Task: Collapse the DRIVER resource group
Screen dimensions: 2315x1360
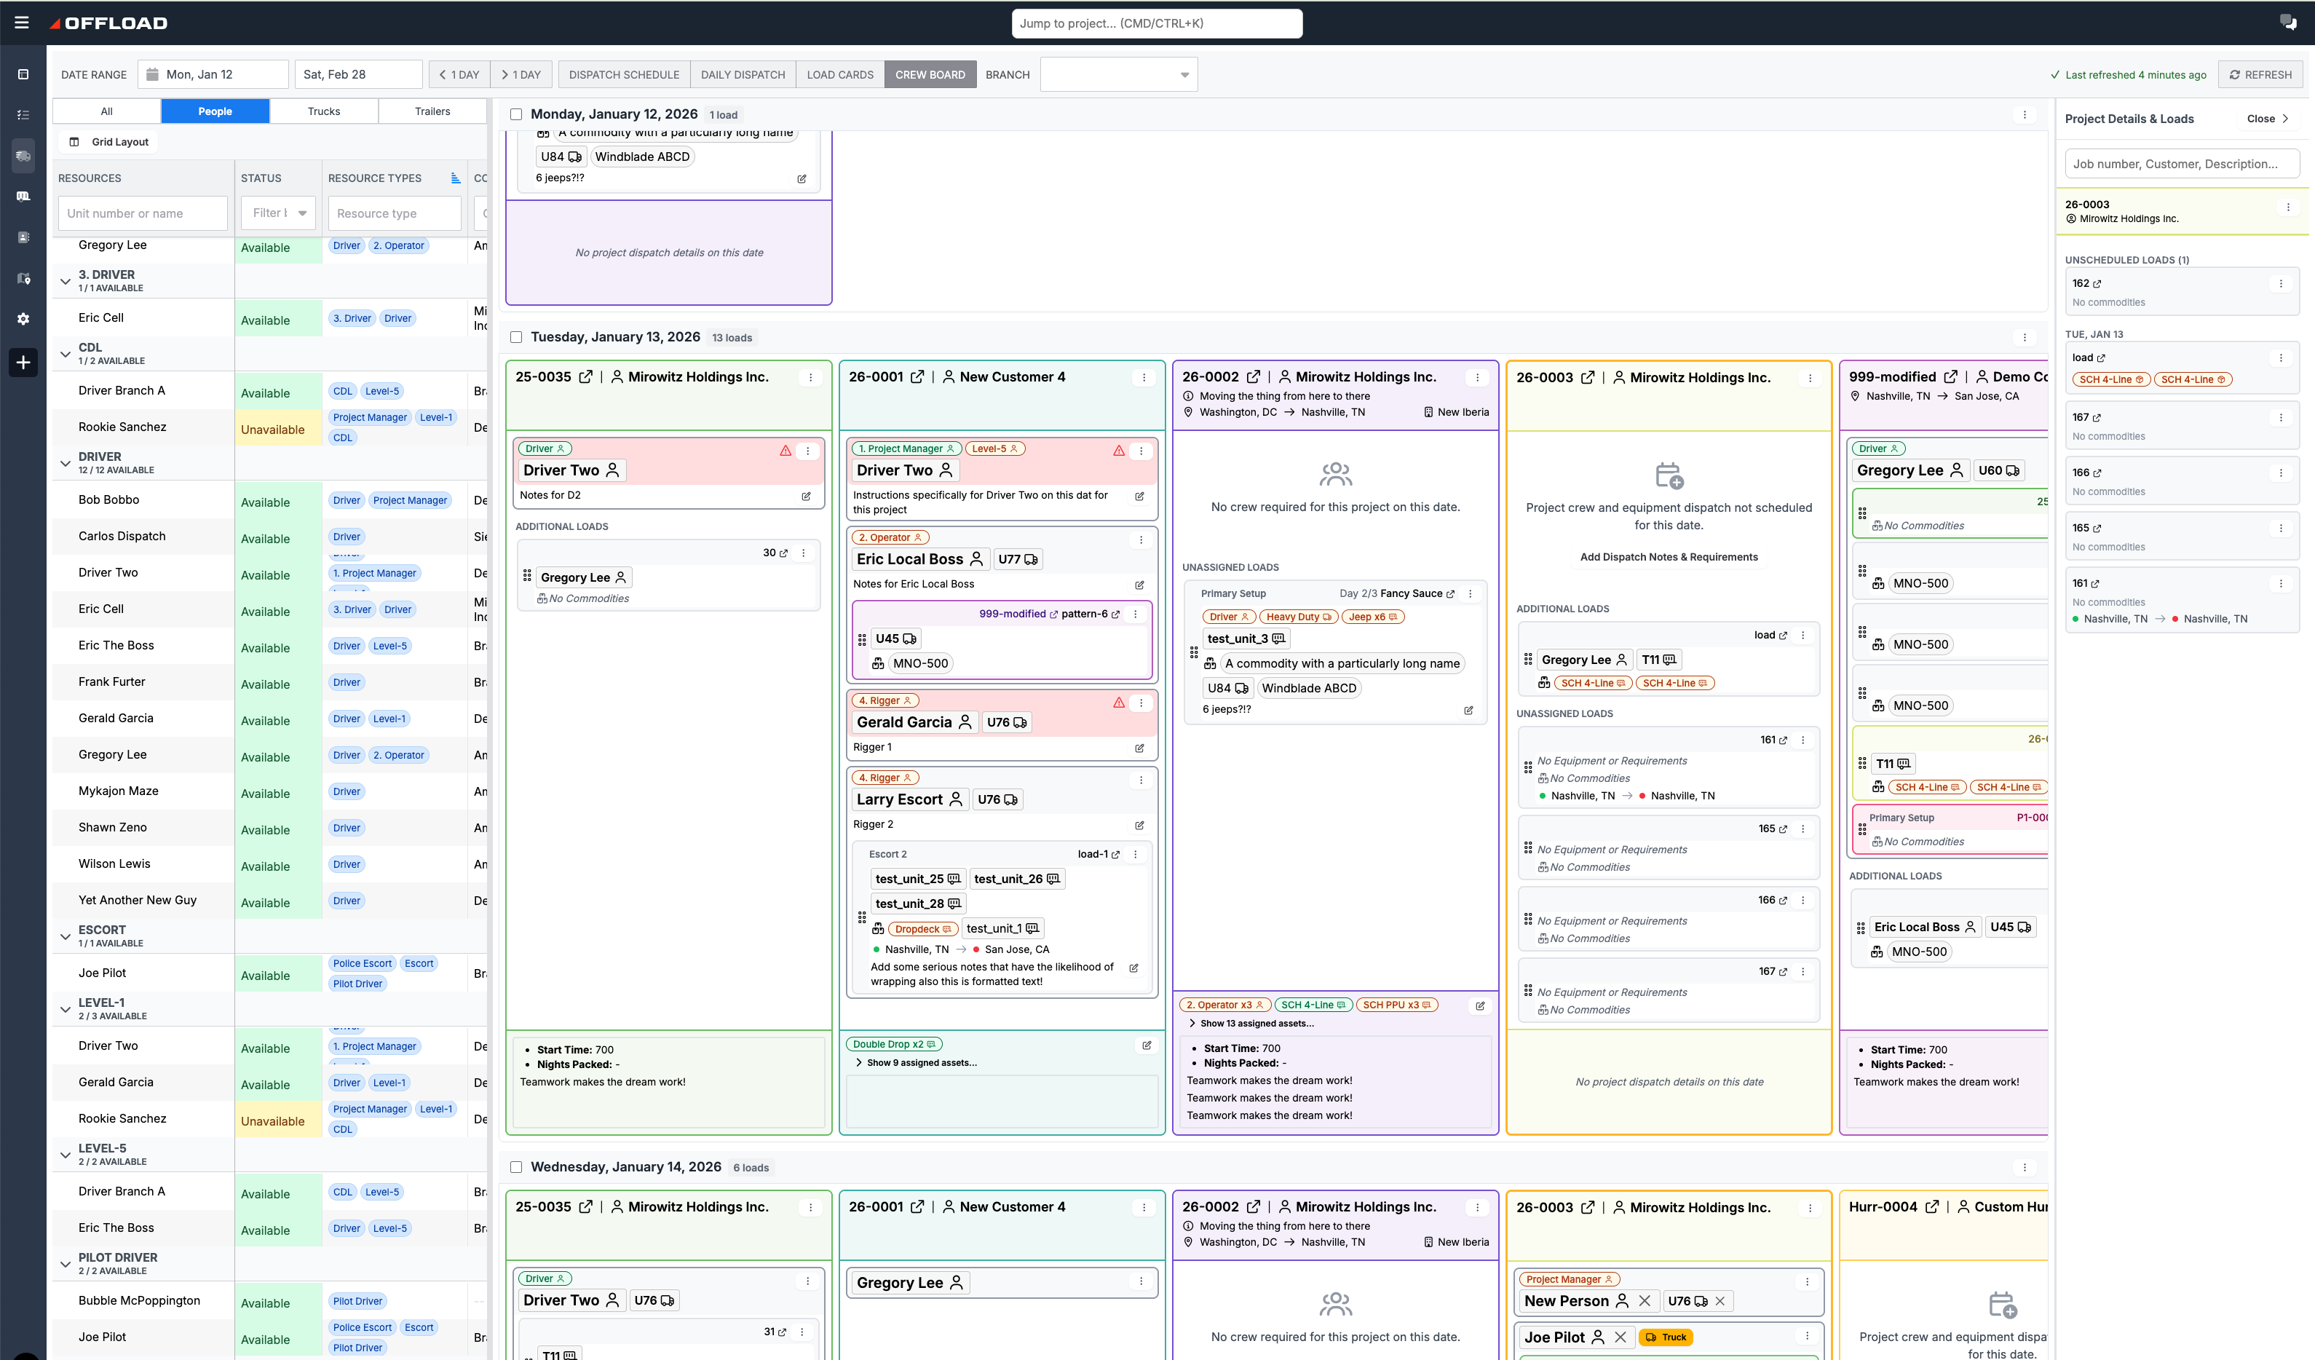Action: point(66,462)
